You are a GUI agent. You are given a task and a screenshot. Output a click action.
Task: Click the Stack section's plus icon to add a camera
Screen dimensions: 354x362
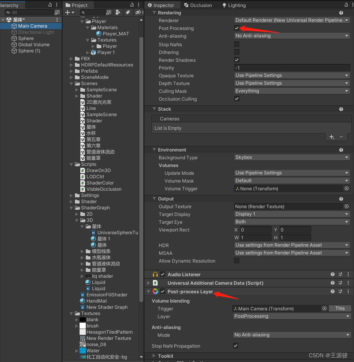coord(331,137)
